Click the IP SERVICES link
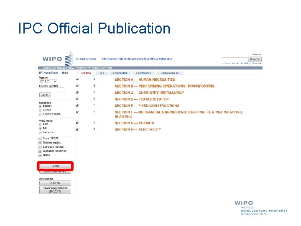Screen dimensions: 301x226 pos(86,59)
